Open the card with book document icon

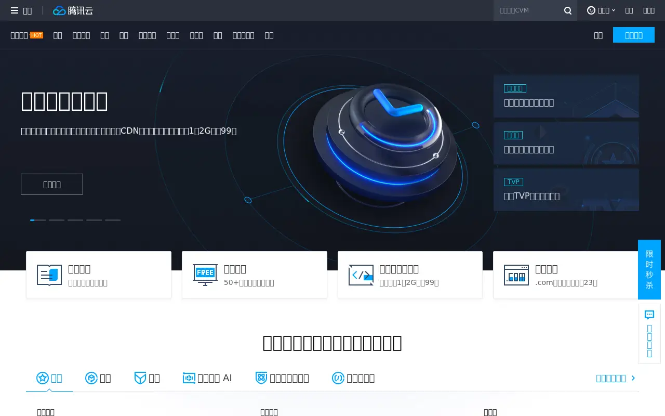coord(99,275)
